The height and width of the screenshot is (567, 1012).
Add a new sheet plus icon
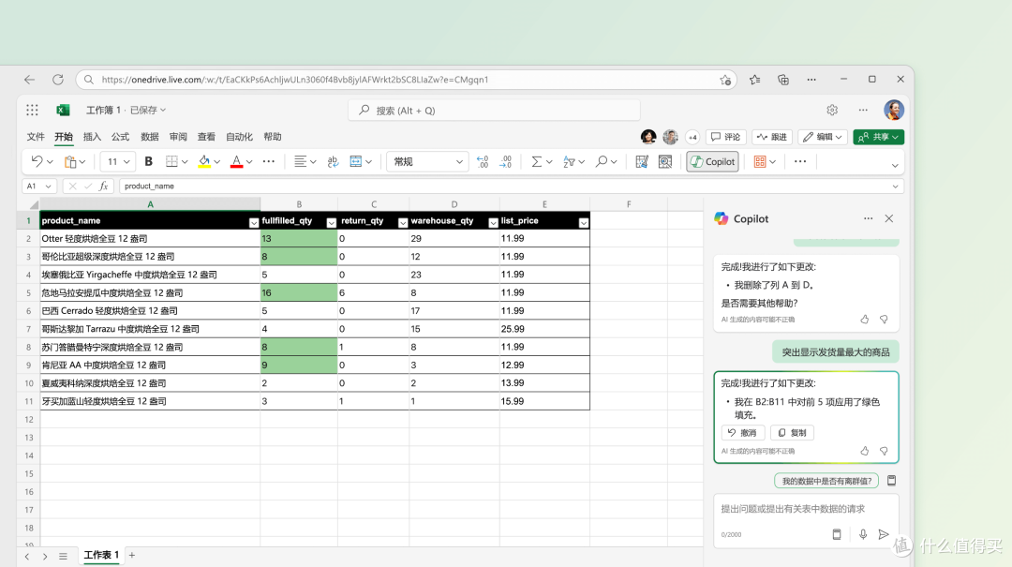pos(132,556)
